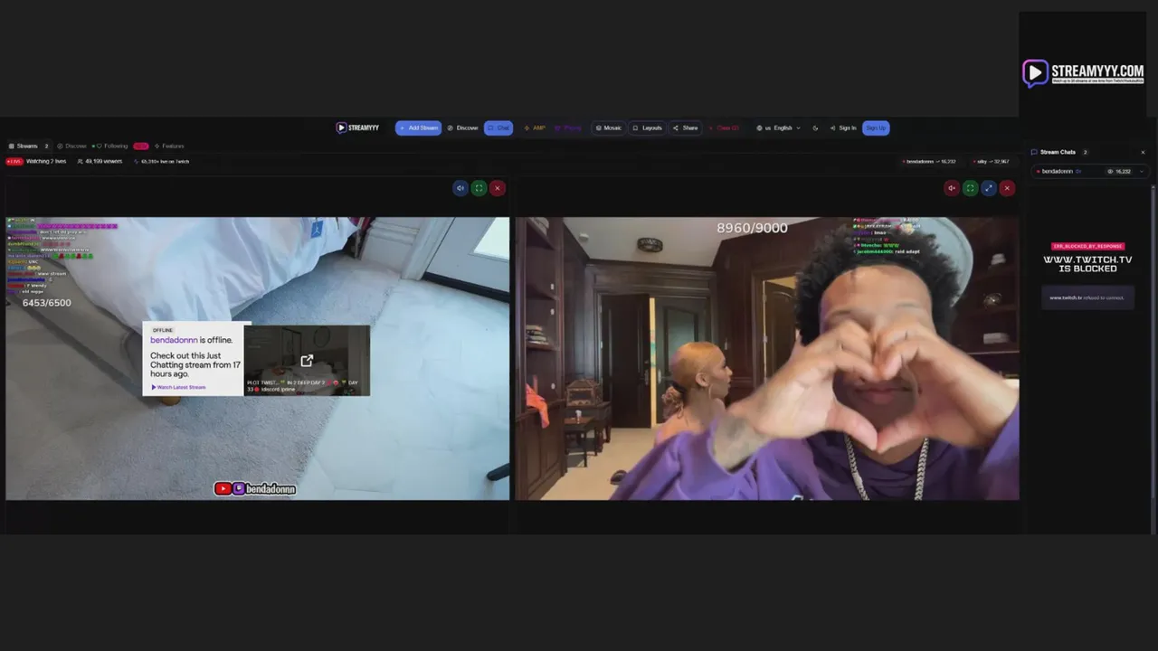Click the Streams count badge '2'
Viewport: 1158px width, 651px height.
(x=47, y=146)
